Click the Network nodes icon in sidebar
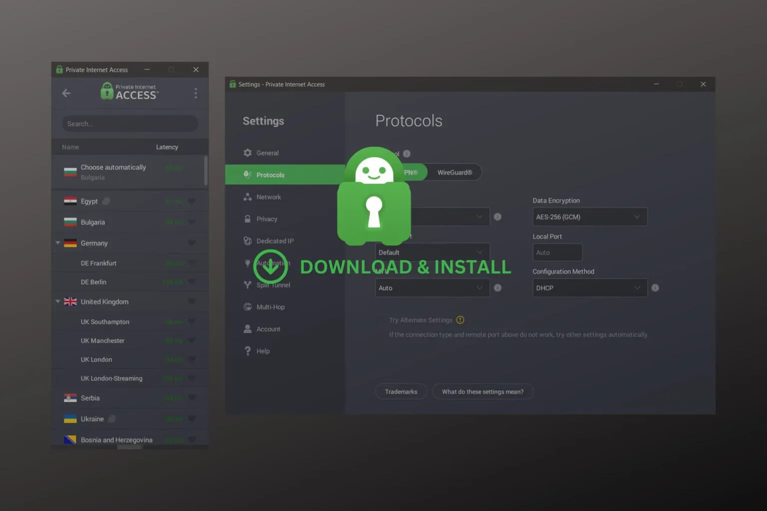Image resolution: width=767 pixels, height=511 pixels. [x=247, y=197]
